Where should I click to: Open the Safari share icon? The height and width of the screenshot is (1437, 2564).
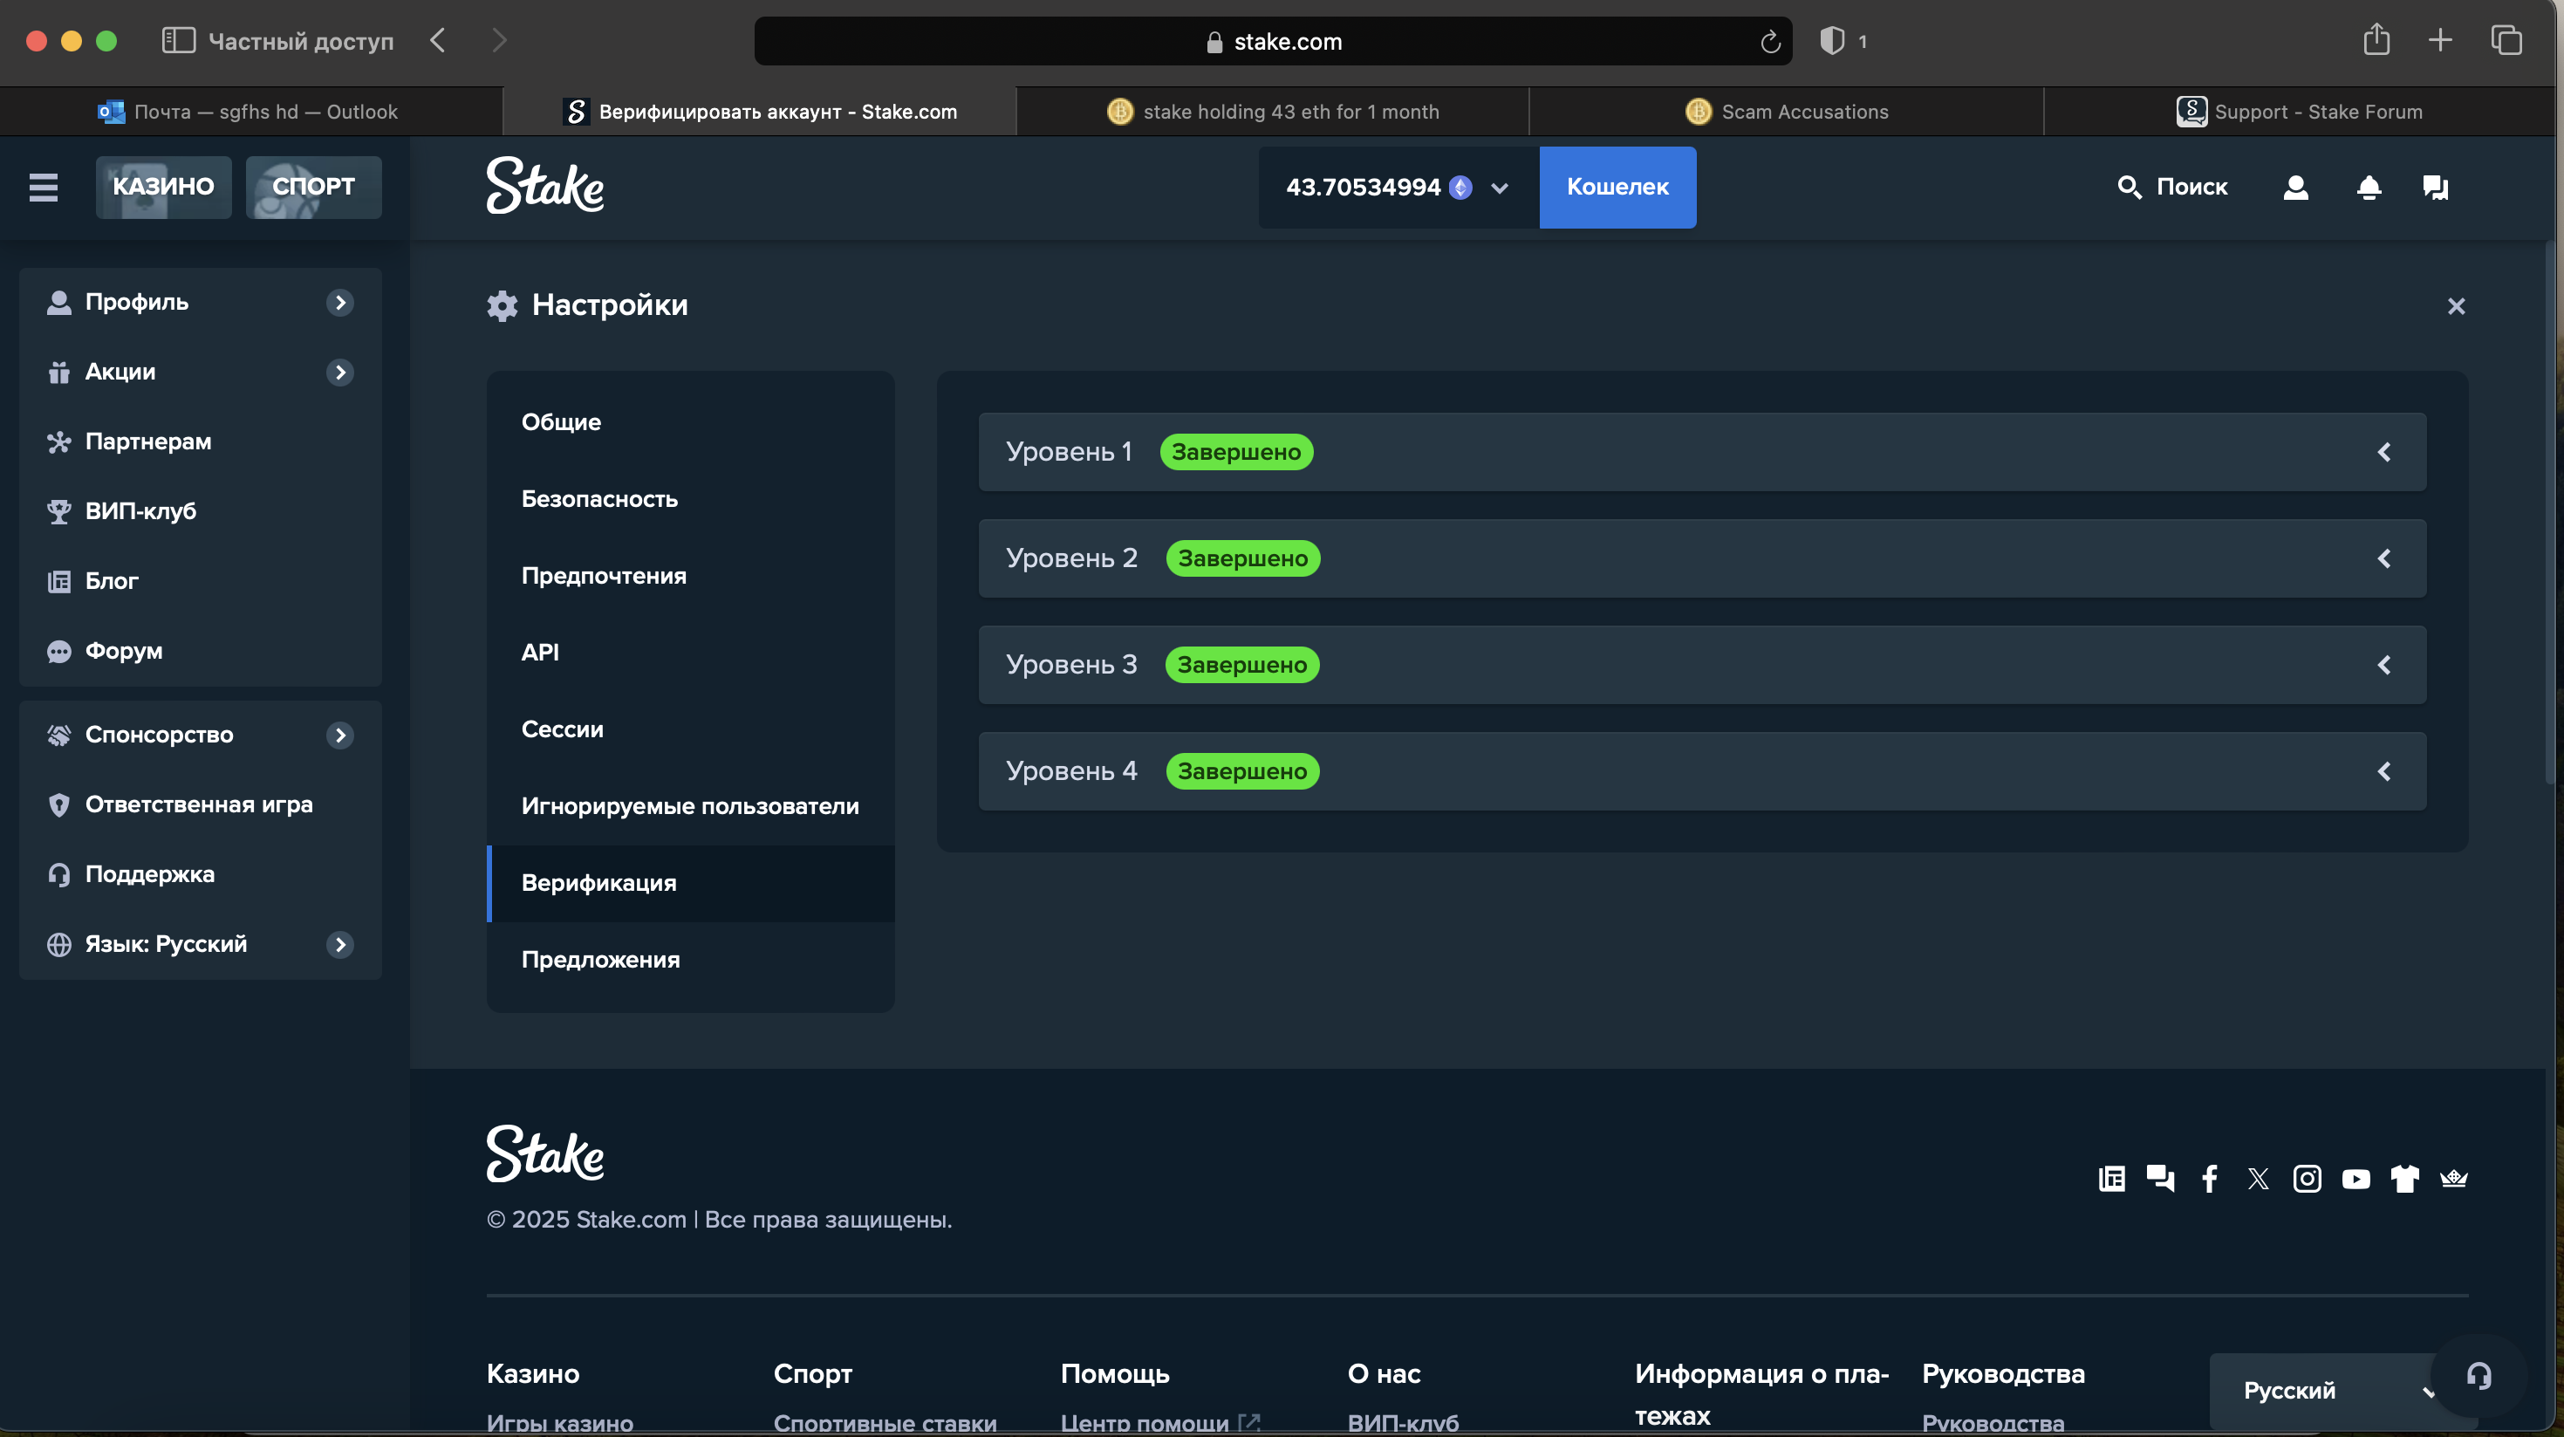pos(2376,40)
